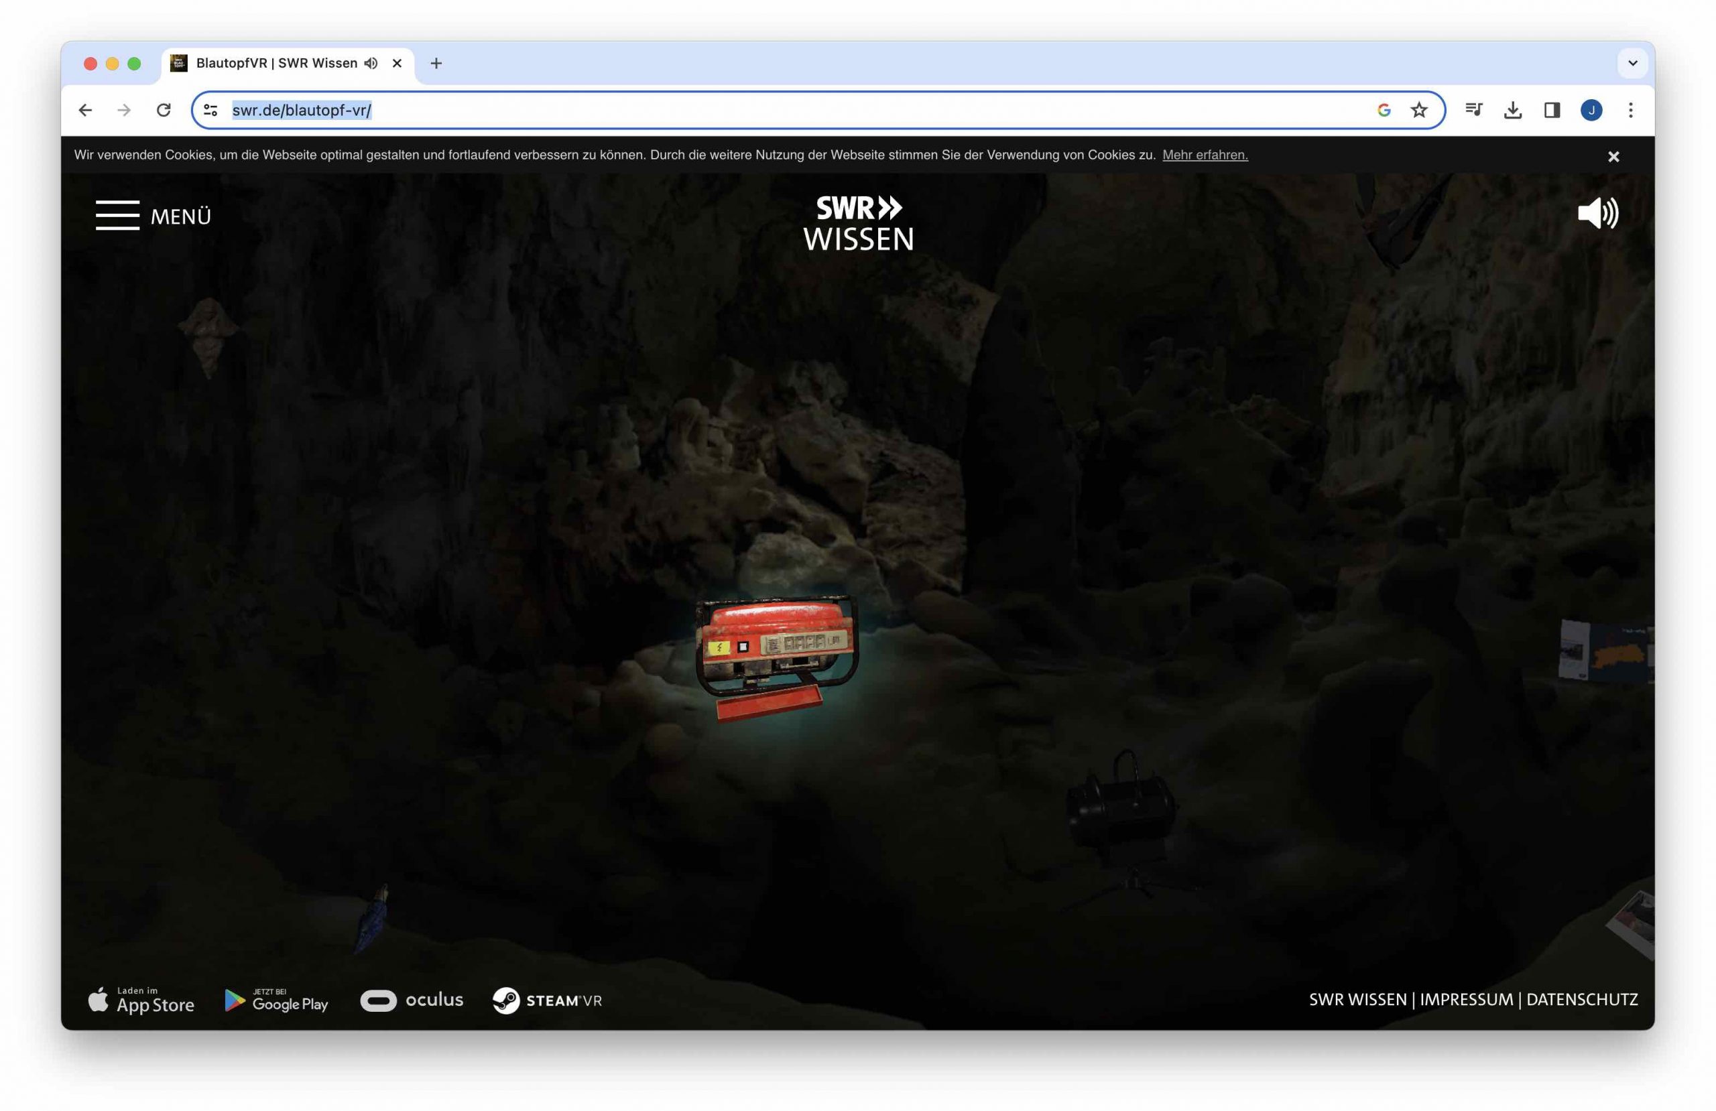
Task: Open the Mehr erfahren cookie link
Action: point(1205,155)
